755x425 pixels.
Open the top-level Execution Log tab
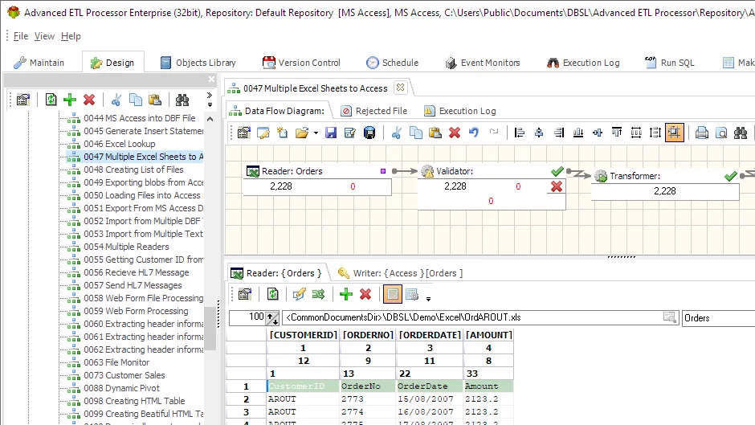tap(584, 63)
